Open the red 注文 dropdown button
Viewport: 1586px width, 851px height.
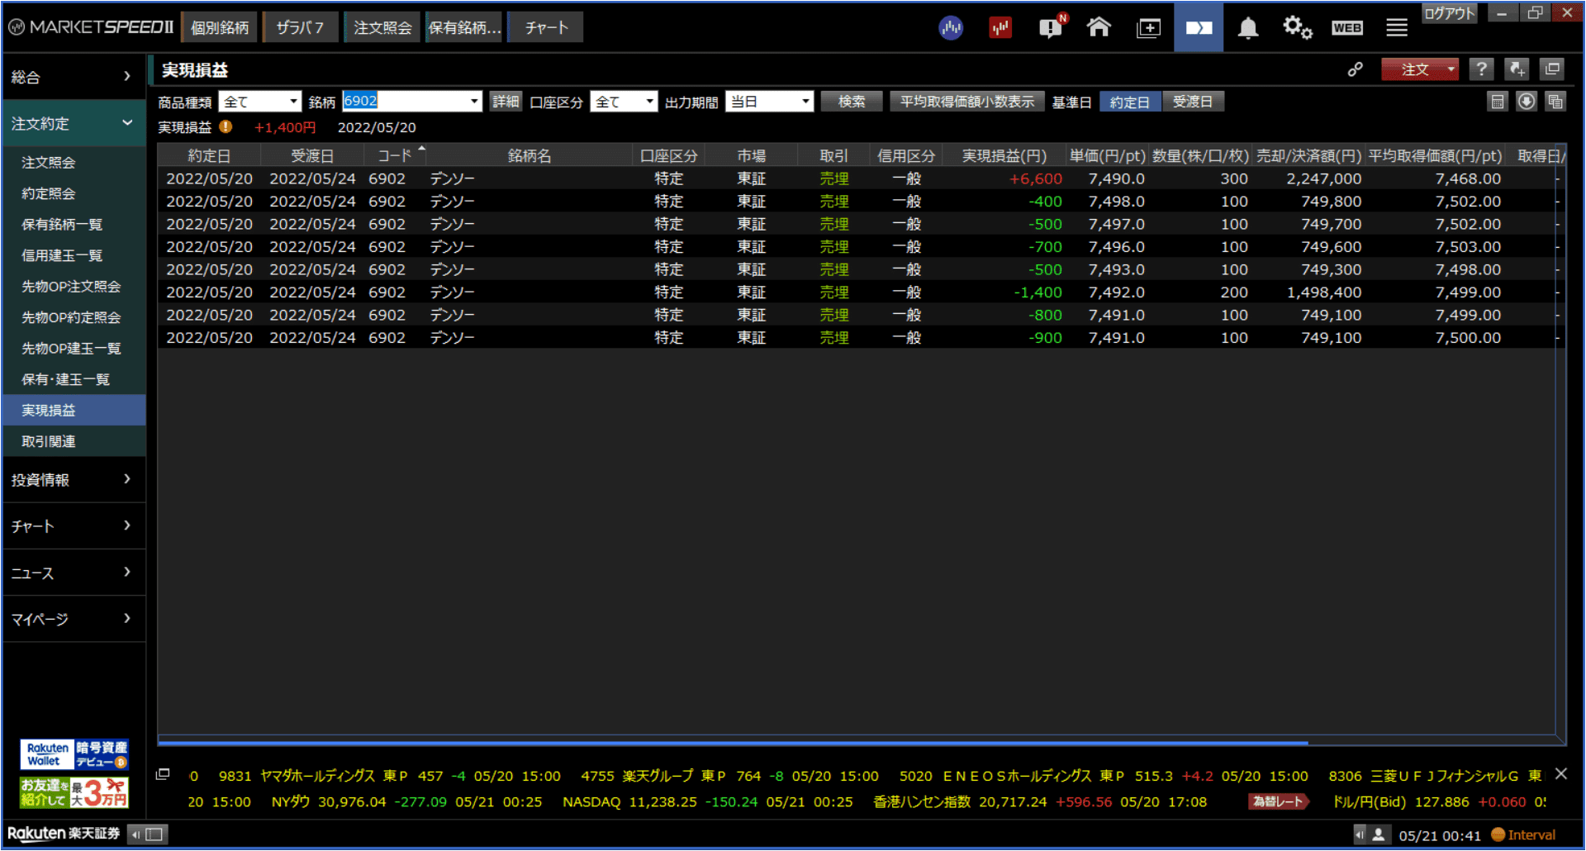point(1420,69)
